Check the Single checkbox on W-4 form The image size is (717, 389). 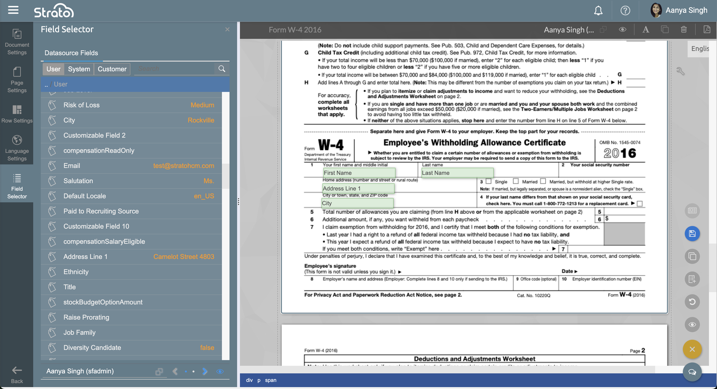488,181
